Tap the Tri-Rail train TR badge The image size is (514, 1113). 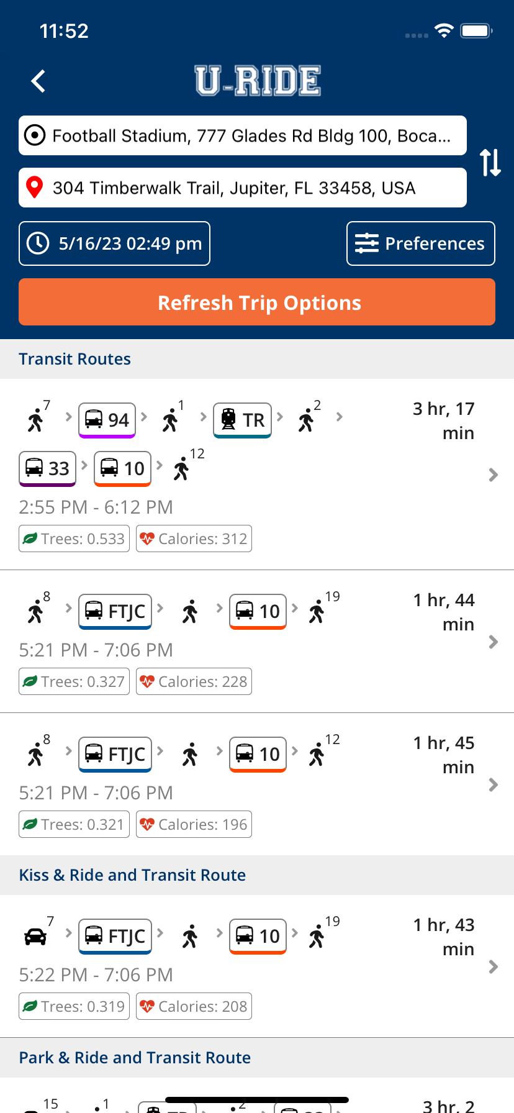tap(243, 420)
